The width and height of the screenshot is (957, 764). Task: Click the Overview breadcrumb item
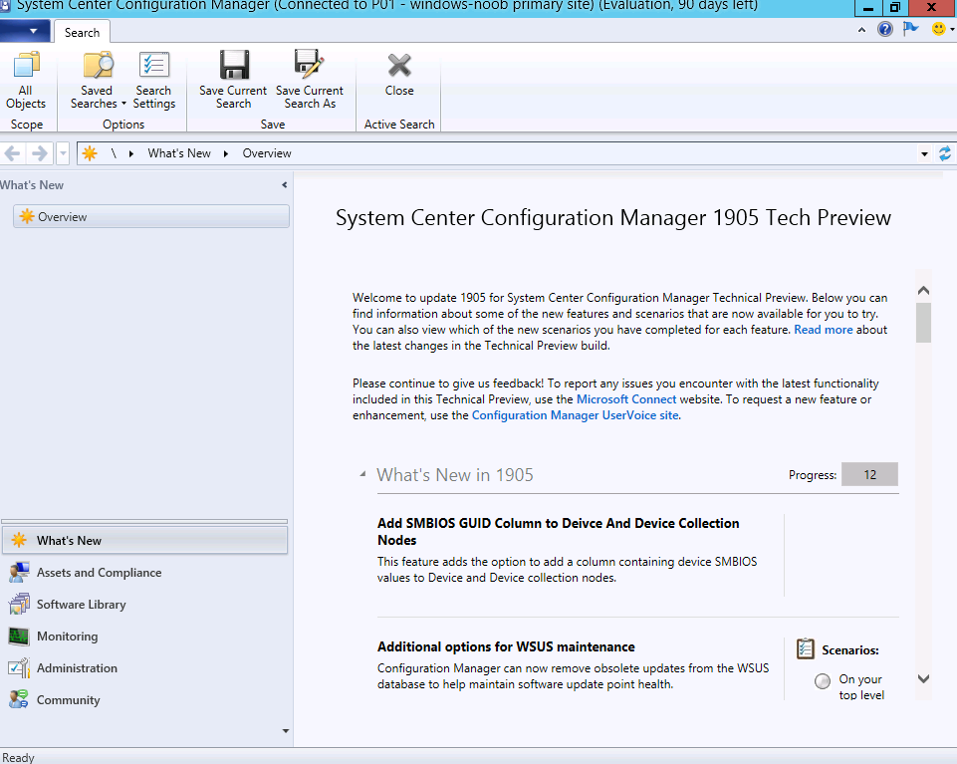267,153
